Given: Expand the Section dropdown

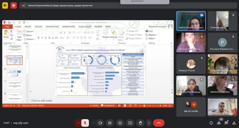Looking at the screenshot, I should coord(29,39).
